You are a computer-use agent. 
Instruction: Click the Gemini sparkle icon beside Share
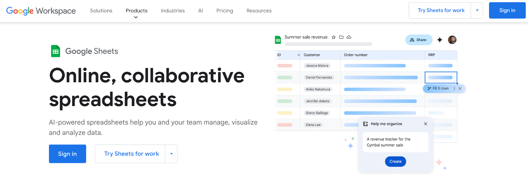[440, 40]
